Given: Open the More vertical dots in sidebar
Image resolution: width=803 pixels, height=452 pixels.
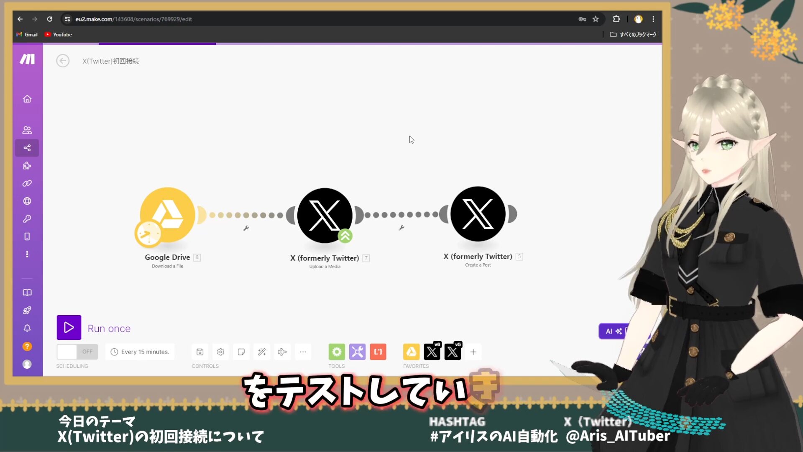Looking at the screenshot, I should pyautogui.click(x=27, y=254).
